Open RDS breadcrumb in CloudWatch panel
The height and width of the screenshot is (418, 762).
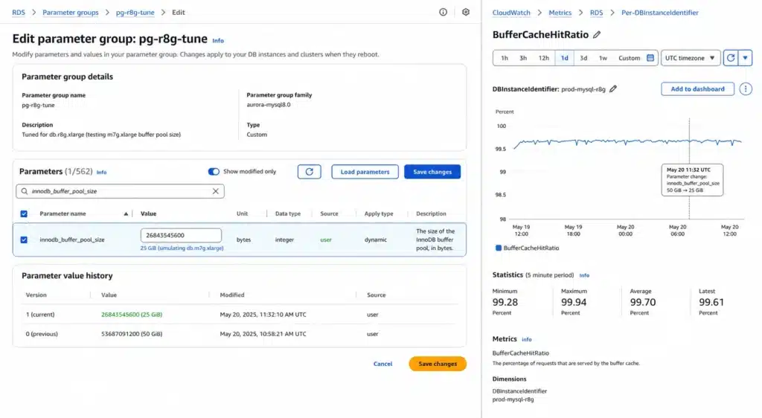pos(596,13)
